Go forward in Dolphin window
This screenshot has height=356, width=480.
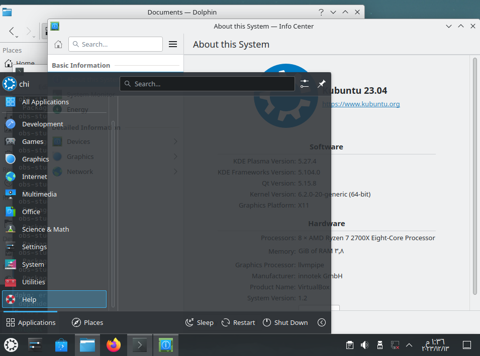pyautogui.click(x=29, y=31)
